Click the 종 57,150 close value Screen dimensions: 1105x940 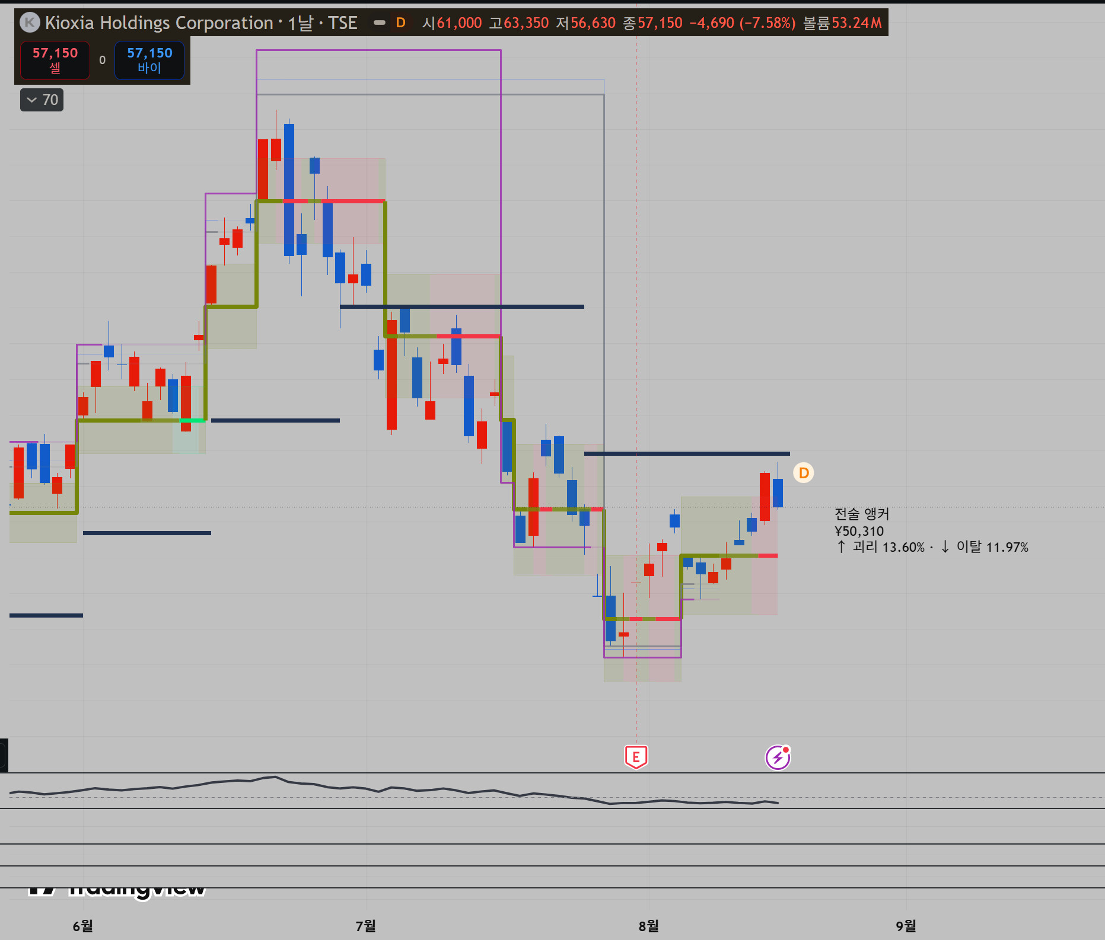[653, 23]
